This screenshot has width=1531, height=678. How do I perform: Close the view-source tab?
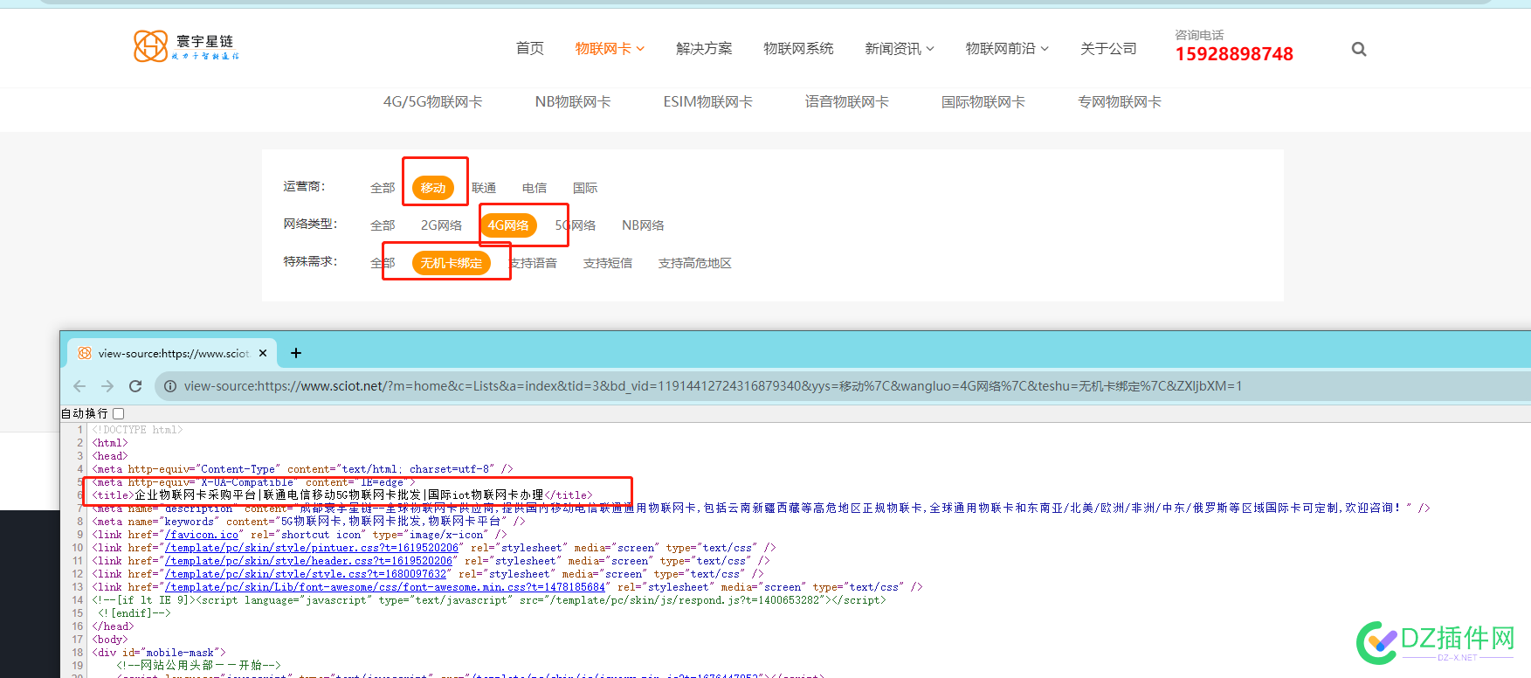[263, 353]
